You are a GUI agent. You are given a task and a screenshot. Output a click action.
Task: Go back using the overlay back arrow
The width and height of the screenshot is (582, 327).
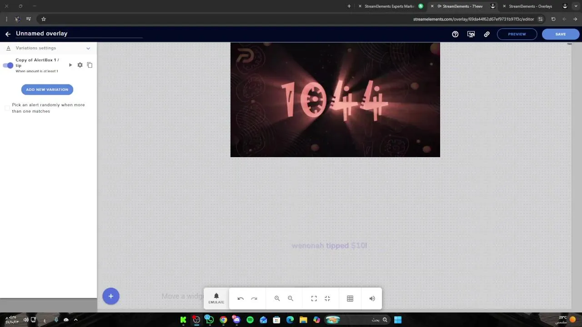8,34
